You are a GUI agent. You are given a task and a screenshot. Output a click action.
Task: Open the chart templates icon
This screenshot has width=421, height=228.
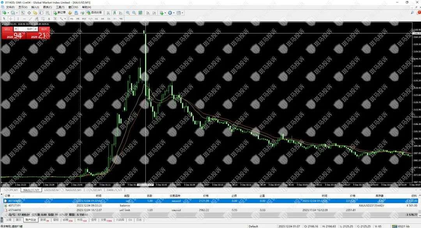[x=179, y=12]
